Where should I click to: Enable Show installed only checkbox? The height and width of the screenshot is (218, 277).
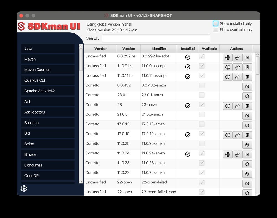pos(216,23)
